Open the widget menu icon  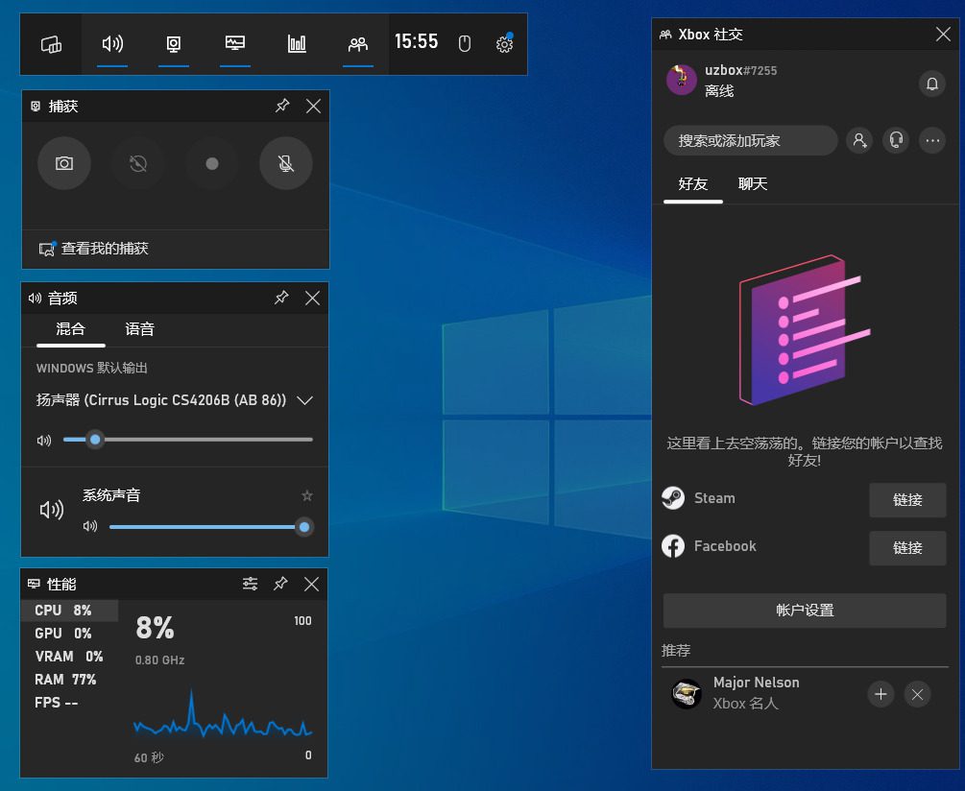tap(51, 44)
